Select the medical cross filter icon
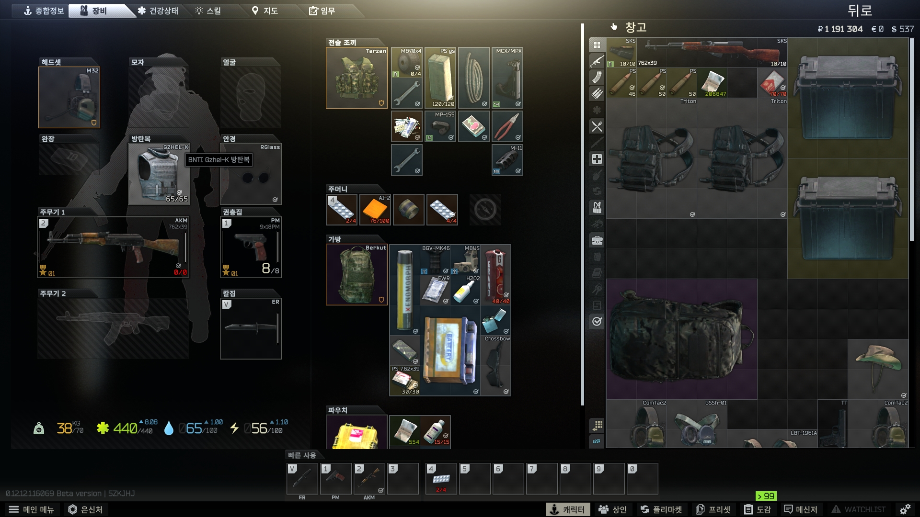 click(x=597, y=159)
